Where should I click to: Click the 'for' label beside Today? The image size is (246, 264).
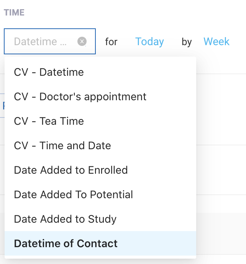pos(111,41)
